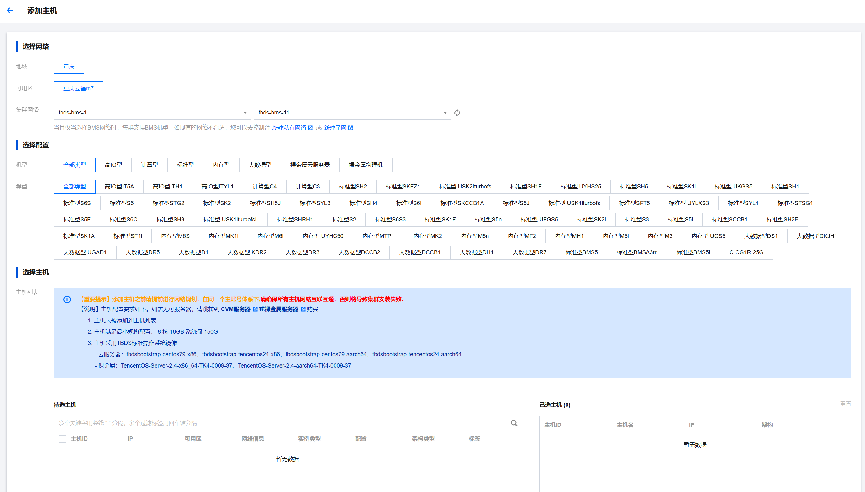Open the 新建私有网络 link
865x492 pixels.
tap(289, 128)
